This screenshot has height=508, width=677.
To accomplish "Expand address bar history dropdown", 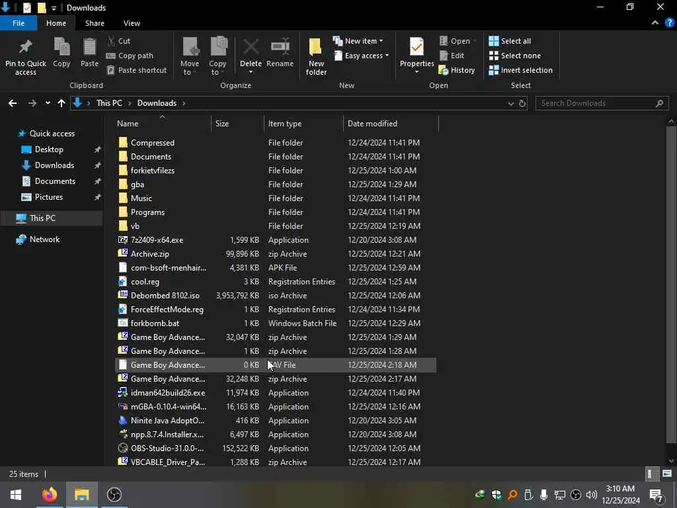I will (x=511, y=103).
